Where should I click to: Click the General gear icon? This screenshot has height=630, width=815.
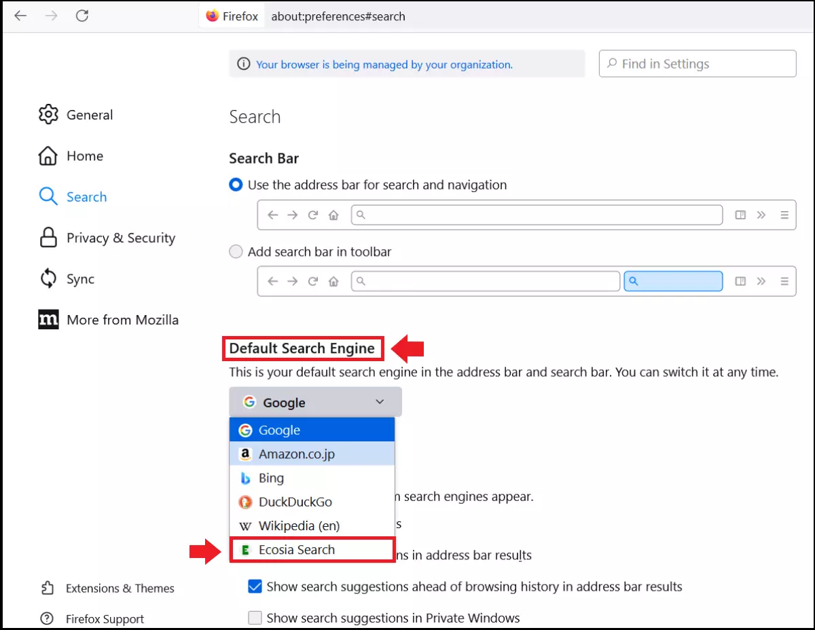(48, 115)
